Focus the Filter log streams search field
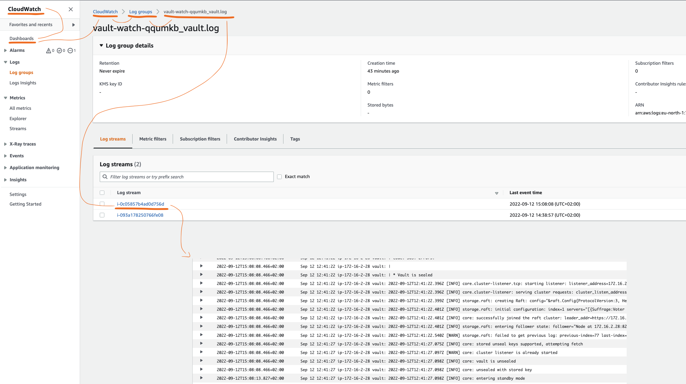The image size is (686, 384). point(187,177)
